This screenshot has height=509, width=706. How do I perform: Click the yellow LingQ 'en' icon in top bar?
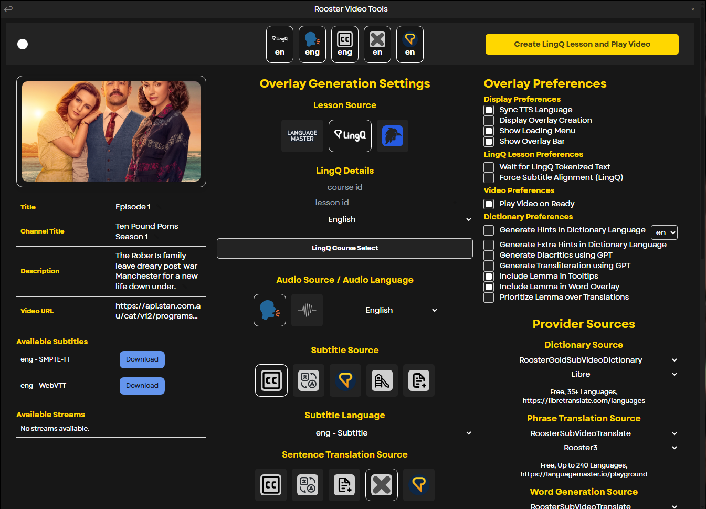410,44
